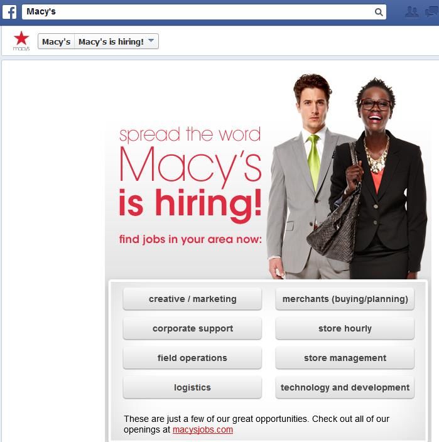Select the Macy's is hiring! tab
Image resolution: width=439 pixels, height=442 pixels.
point(111,41)
